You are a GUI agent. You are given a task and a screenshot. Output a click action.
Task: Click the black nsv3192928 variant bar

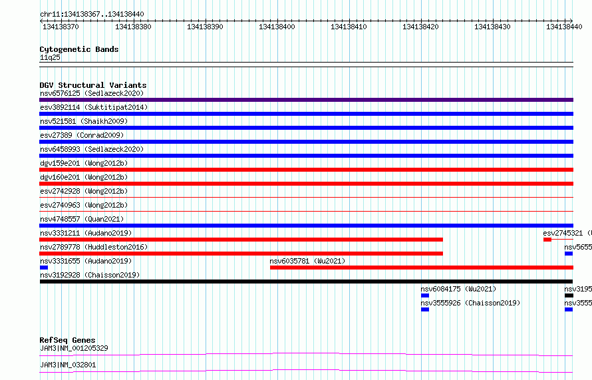306,282
